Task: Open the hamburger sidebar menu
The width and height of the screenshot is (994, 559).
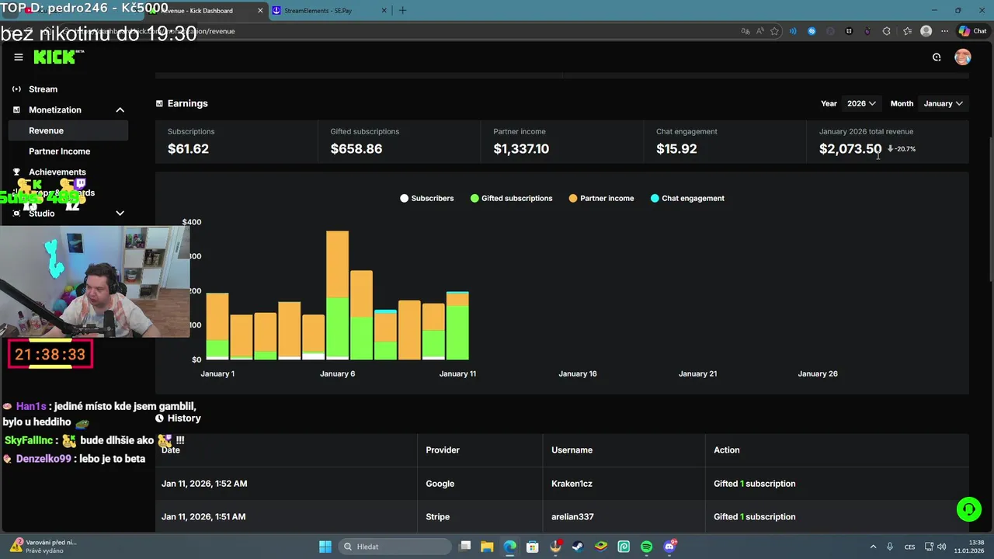Action: [19, 57]
